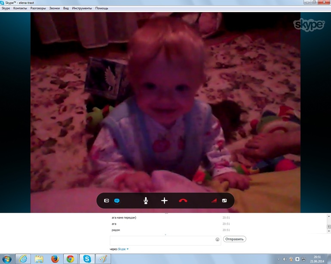
Task: Add participants with the plus icon
Action: click(x=164, y=201)
